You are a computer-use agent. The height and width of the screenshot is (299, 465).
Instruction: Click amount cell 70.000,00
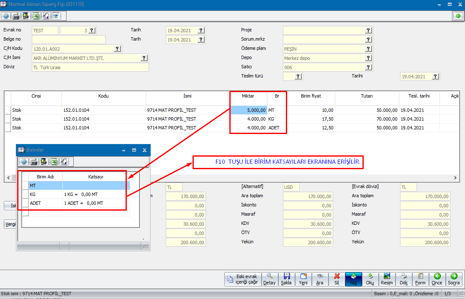367,119
